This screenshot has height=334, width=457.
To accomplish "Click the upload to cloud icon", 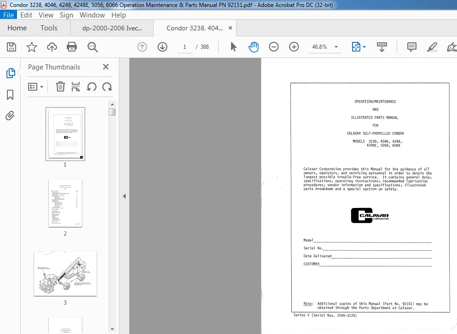I will (52, 47).
